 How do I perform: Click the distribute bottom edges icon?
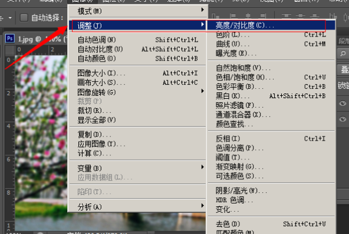click(314, 16)
